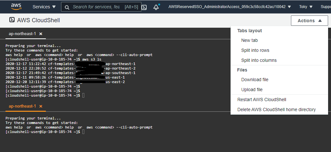Click the bucket line ending us-east-2
331x152 pixels.
(x=65, y=82)
